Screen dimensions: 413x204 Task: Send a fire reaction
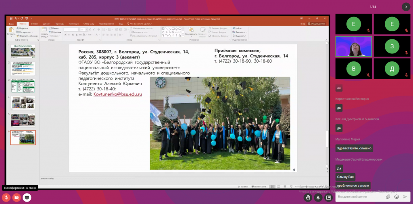[x=318, y=198]
